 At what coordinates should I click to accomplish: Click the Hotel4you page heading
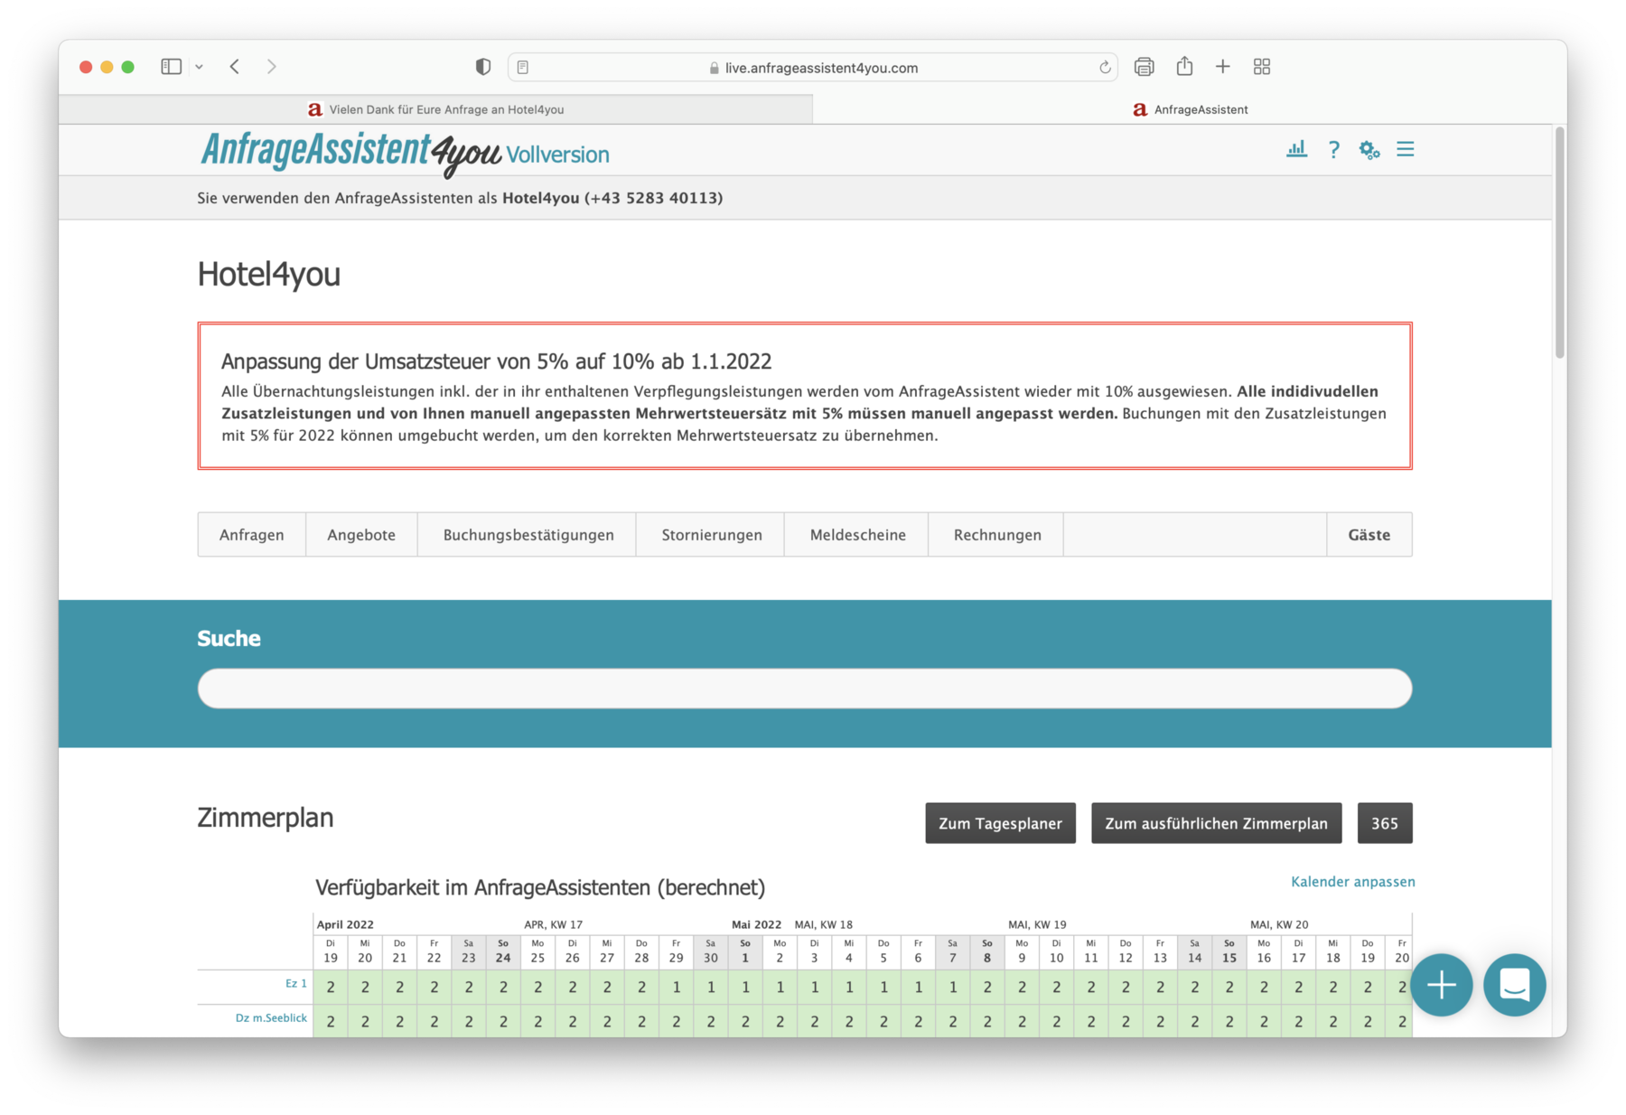[269, 274]
